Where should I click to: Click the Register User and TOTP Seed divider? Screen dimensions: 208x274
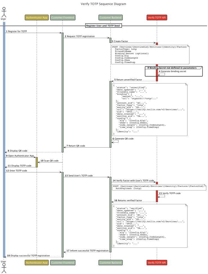(x=104, y=26)
